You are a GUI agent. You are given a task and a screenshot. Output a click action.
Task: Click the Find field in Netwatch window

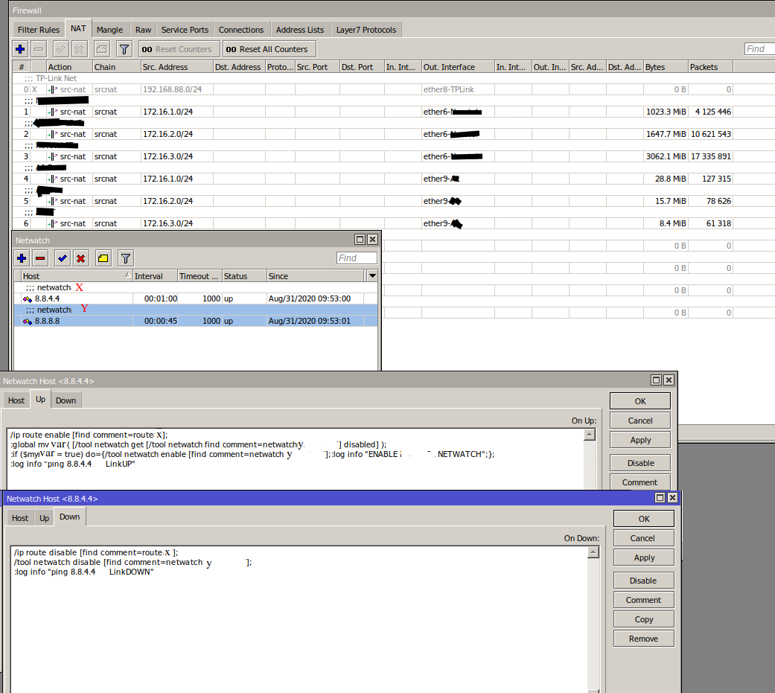(357, 258)
